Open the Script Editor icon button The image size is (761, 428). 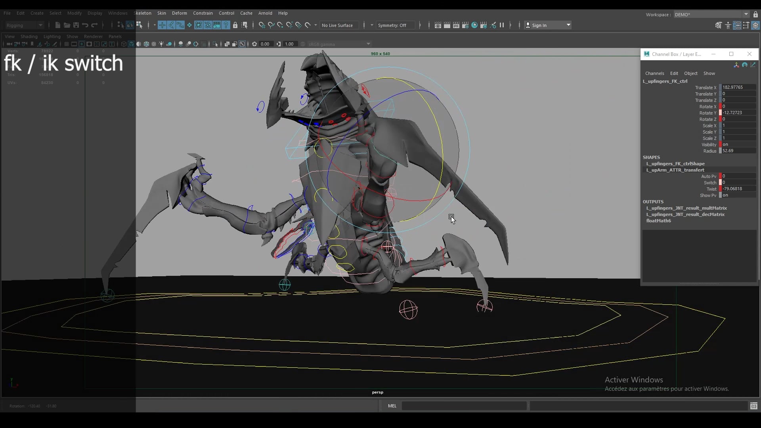tap(754, 406)
